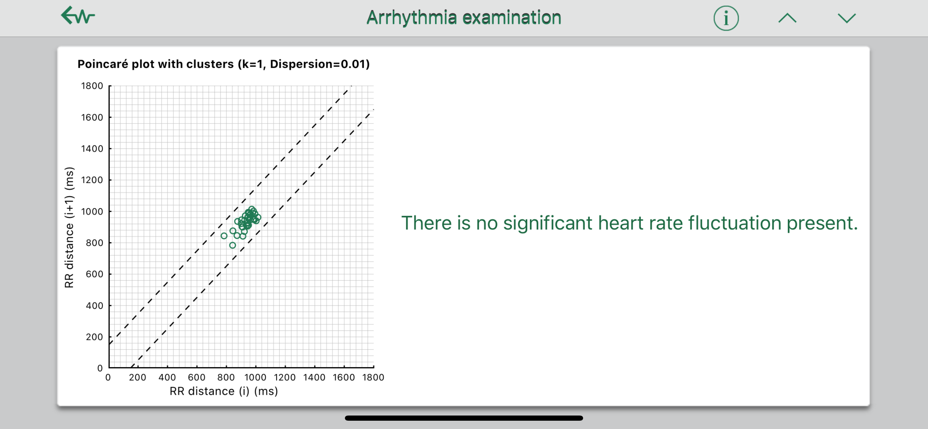The width and height of the screenshot is (928, 429).
Task: Click the 600 label on the y-axis
Action: point(94,274)
